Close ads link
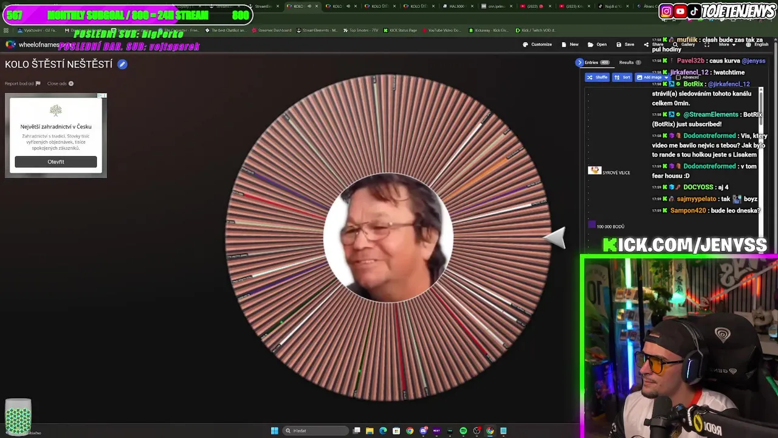This screenshot has height=438, width=778. tap(60, 83)
